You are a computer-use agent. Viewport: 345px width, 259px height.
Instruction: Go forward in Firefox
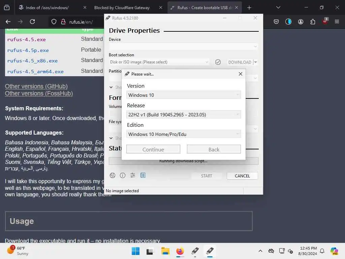coord(20,22)
